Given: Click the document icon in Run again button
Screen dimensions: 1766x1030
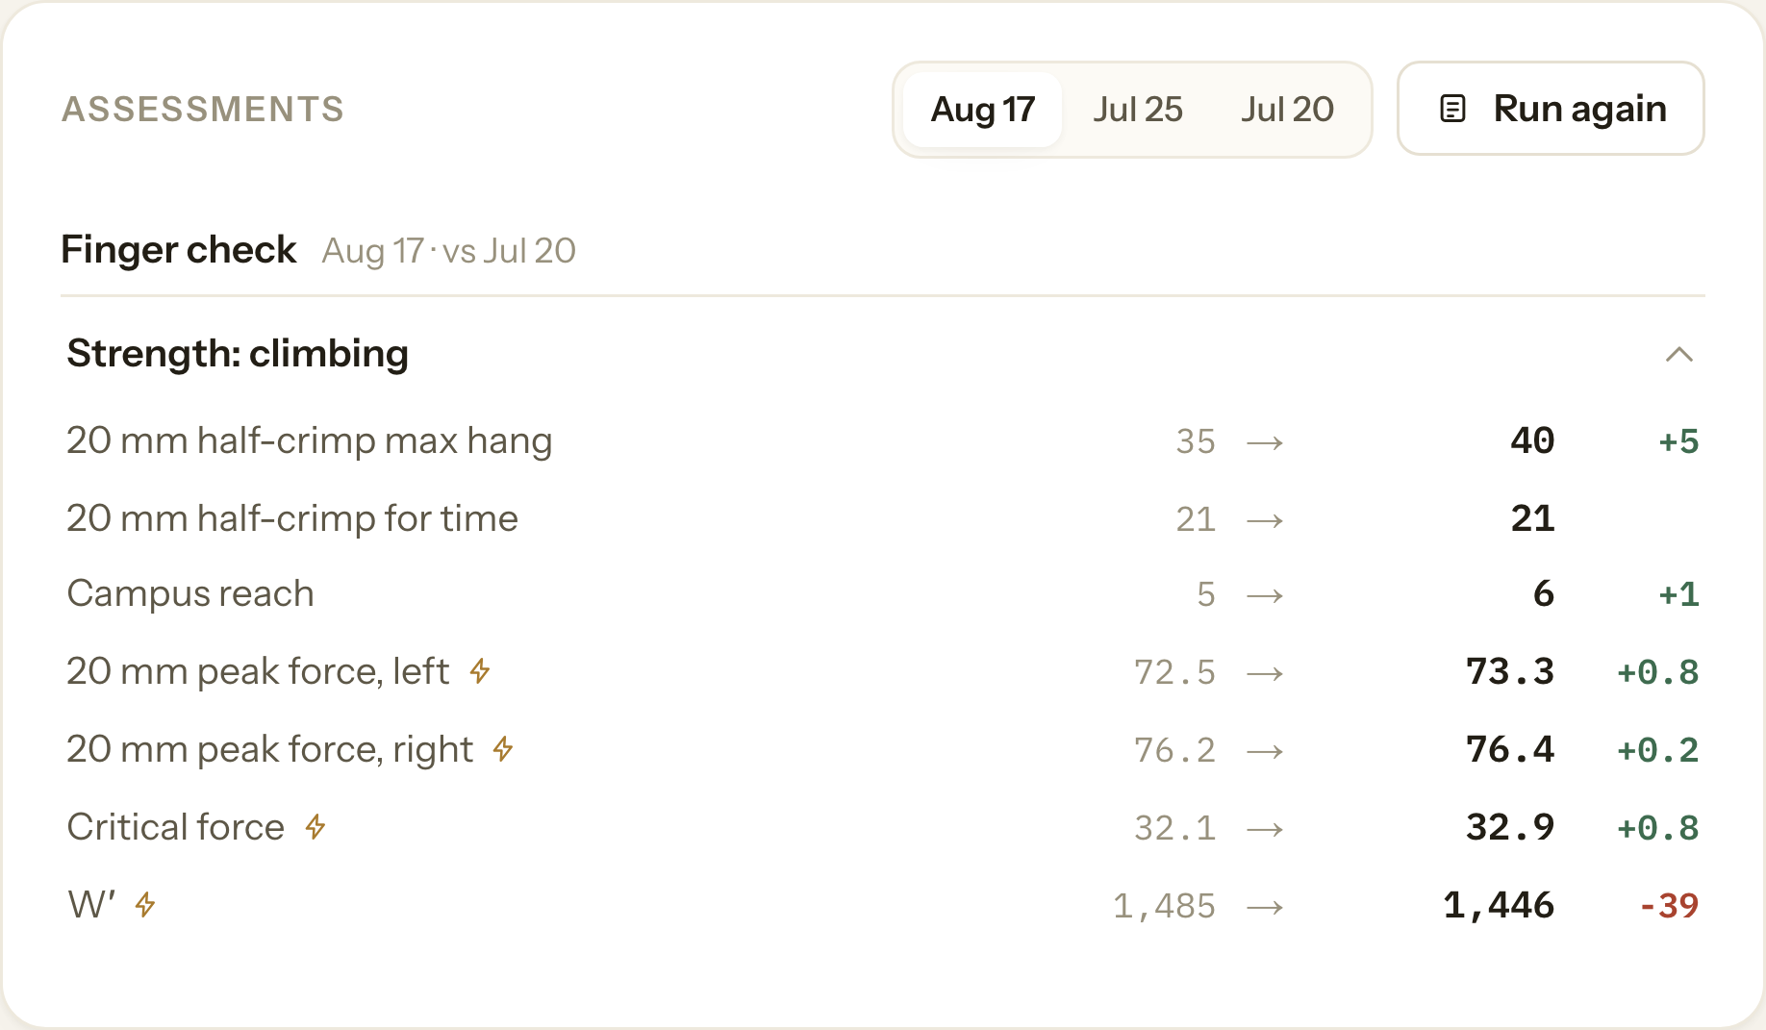Looking at the screenshot, I should point(1452,109).
